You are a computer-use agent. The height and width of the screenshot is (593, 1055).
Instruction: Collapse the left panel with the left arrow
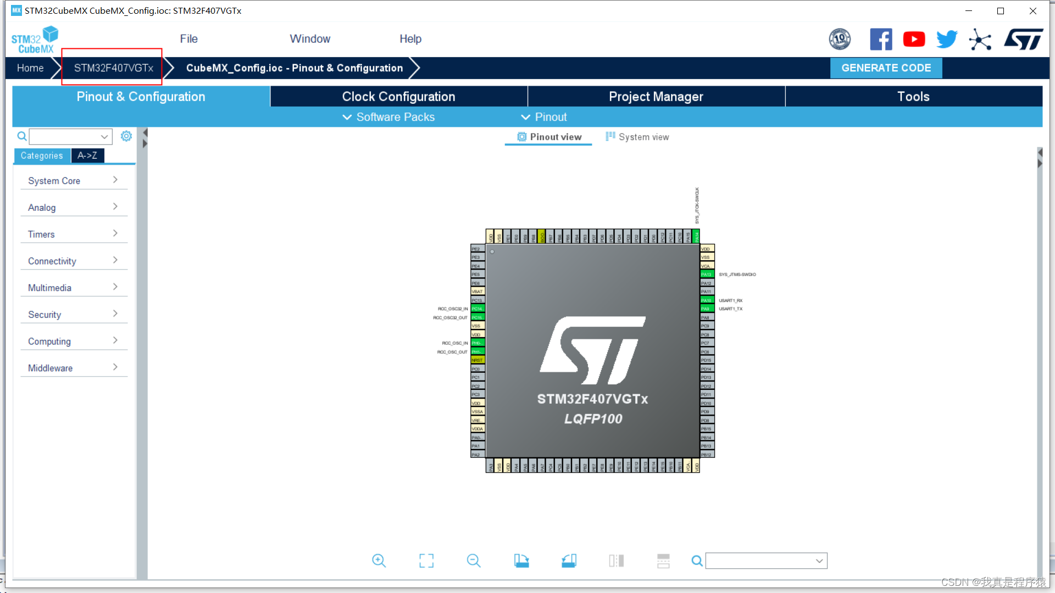[145, 133]
